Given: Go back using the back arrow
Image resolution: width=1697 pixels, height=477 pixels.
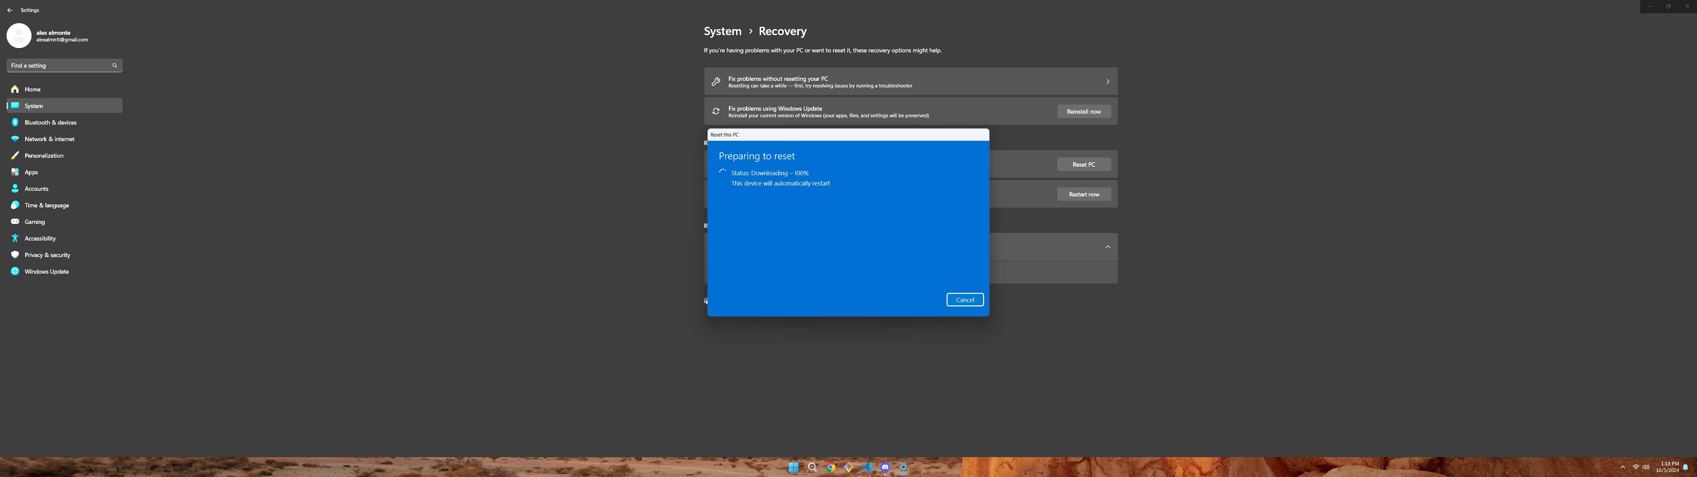Looking at the screenshot, I should pos(10,10).
